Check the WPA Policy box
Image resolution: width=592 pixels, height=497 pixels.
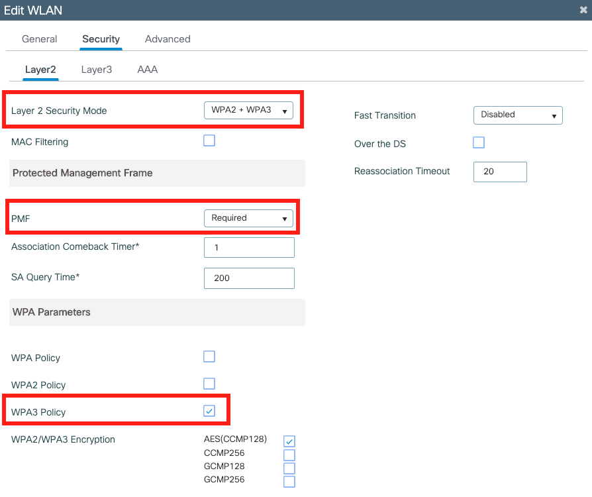[209, 357]
